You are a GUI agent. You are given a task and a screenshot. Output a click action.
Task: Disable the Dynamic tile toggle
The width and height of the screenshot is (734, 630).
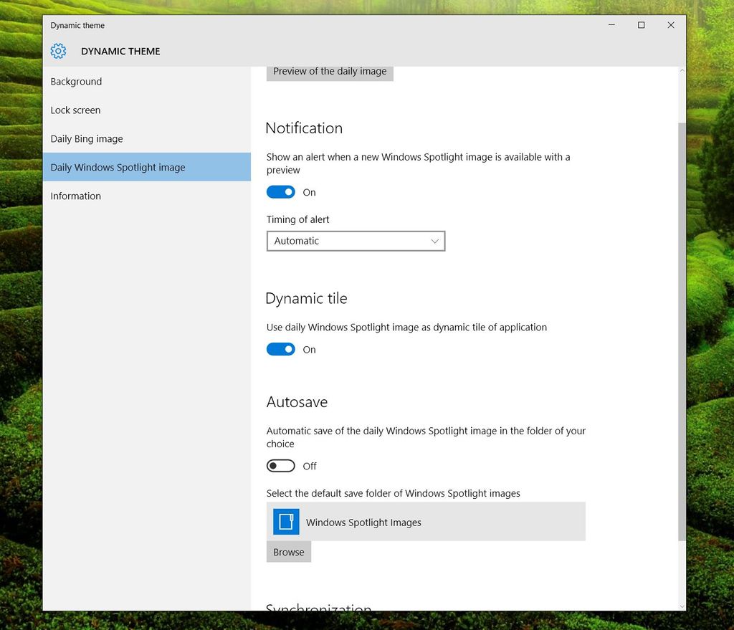pyautogui.click(x=280, y=349)
